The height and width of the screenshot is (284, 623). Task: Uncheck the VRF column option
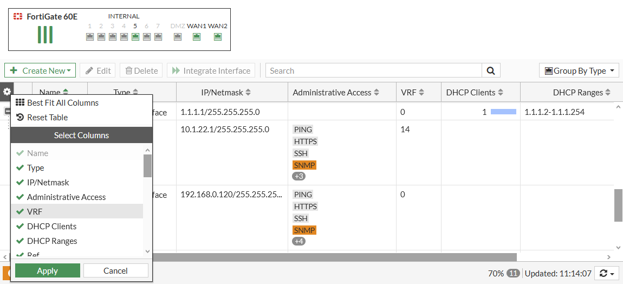coord(20,212)
